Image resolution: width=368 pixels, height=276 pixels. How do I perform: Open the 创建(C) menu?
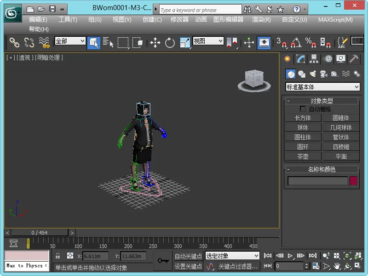(x=152, y=19)
